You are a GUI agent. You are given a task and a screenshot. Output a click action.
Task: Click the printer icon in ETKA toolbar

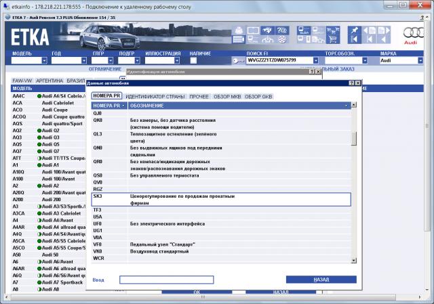click(239, 30)
